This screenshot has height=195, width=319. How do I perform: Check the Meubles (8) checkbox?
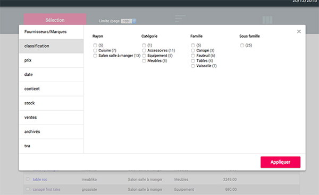pos(144,60)
